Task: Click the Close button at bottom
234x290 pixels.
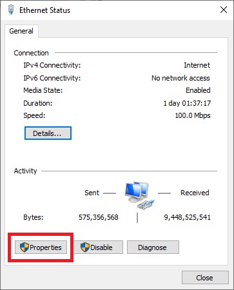Action: pyautogui.click(x=205, y=278)
